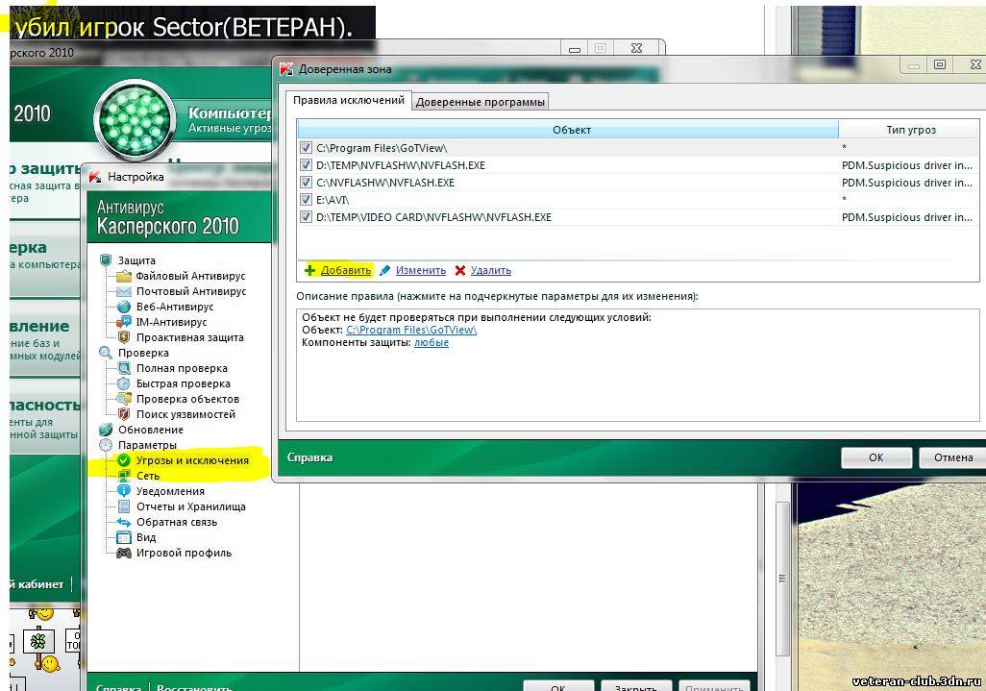Viewport: 986px width, 691px height.
Task: Click the magnifier icon beside Проверка
Action: point(106,353)
